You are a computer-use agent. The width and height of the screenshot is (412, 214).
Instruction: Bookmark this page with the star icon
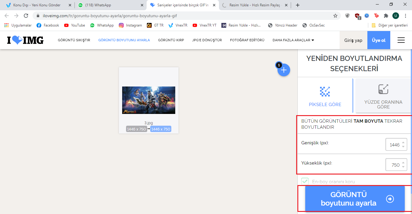(335, 16)
